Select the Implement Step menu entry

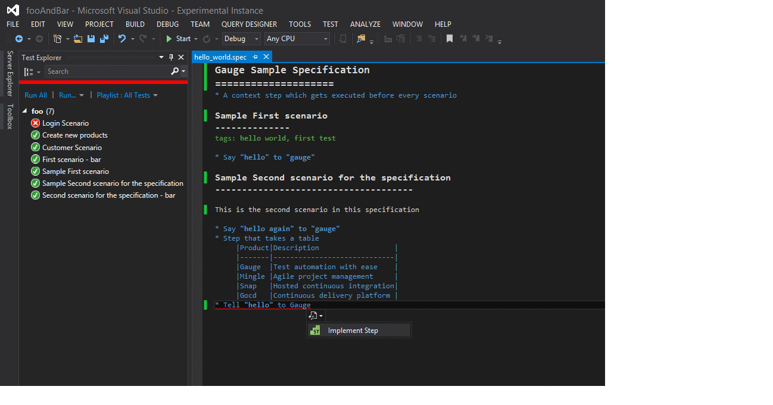pos(359,331)
